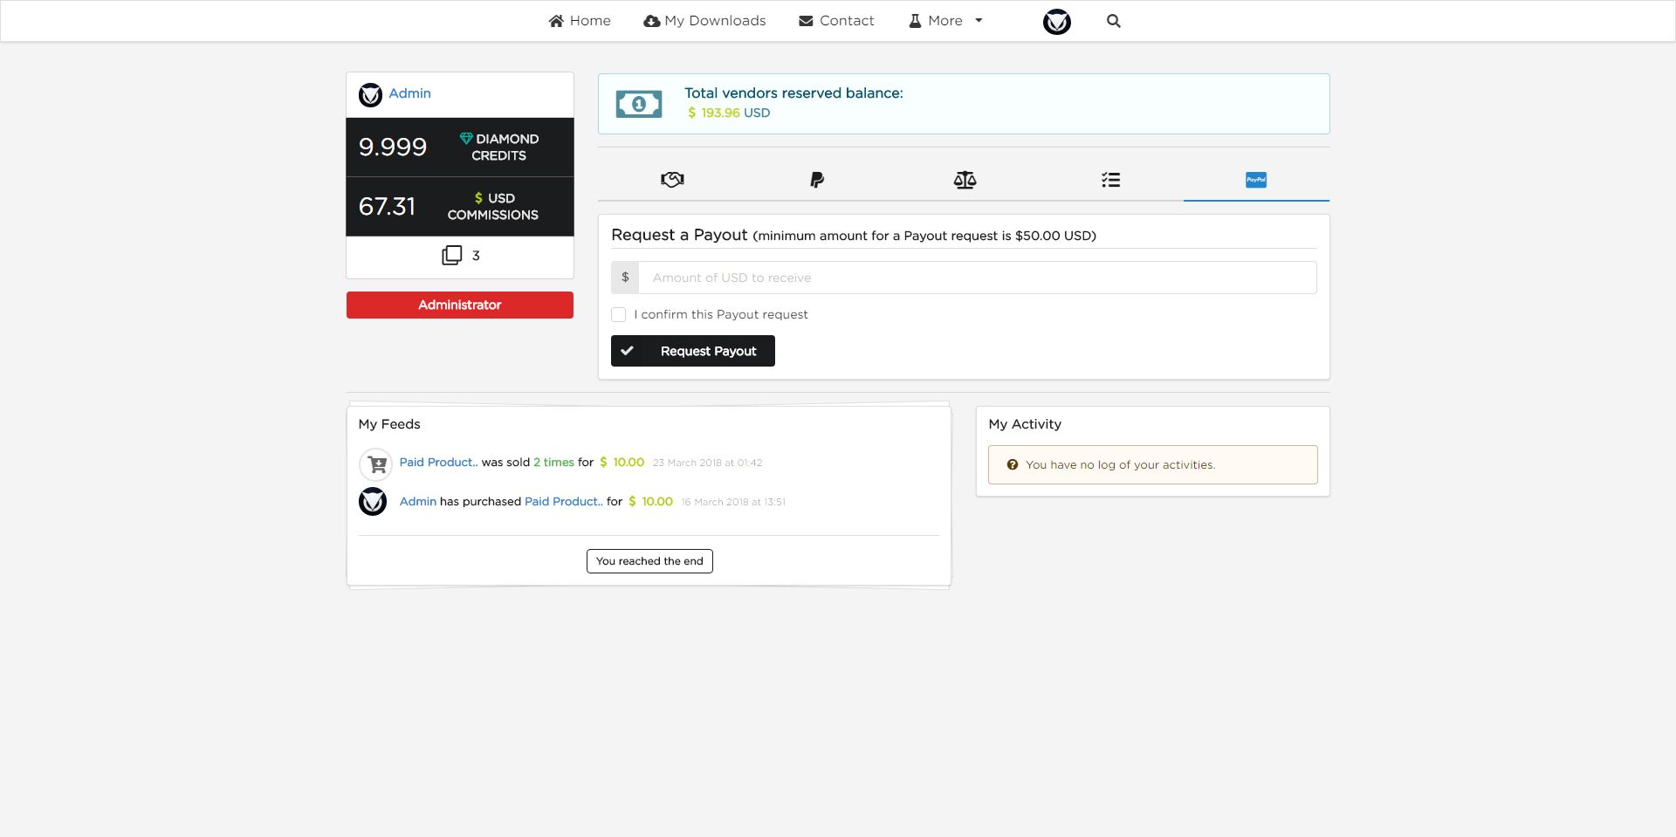The width and height of the screenshot is (1676, 837).
Task: Click the 16 March 2018 timestamp
Action: (x=733, y=502)
